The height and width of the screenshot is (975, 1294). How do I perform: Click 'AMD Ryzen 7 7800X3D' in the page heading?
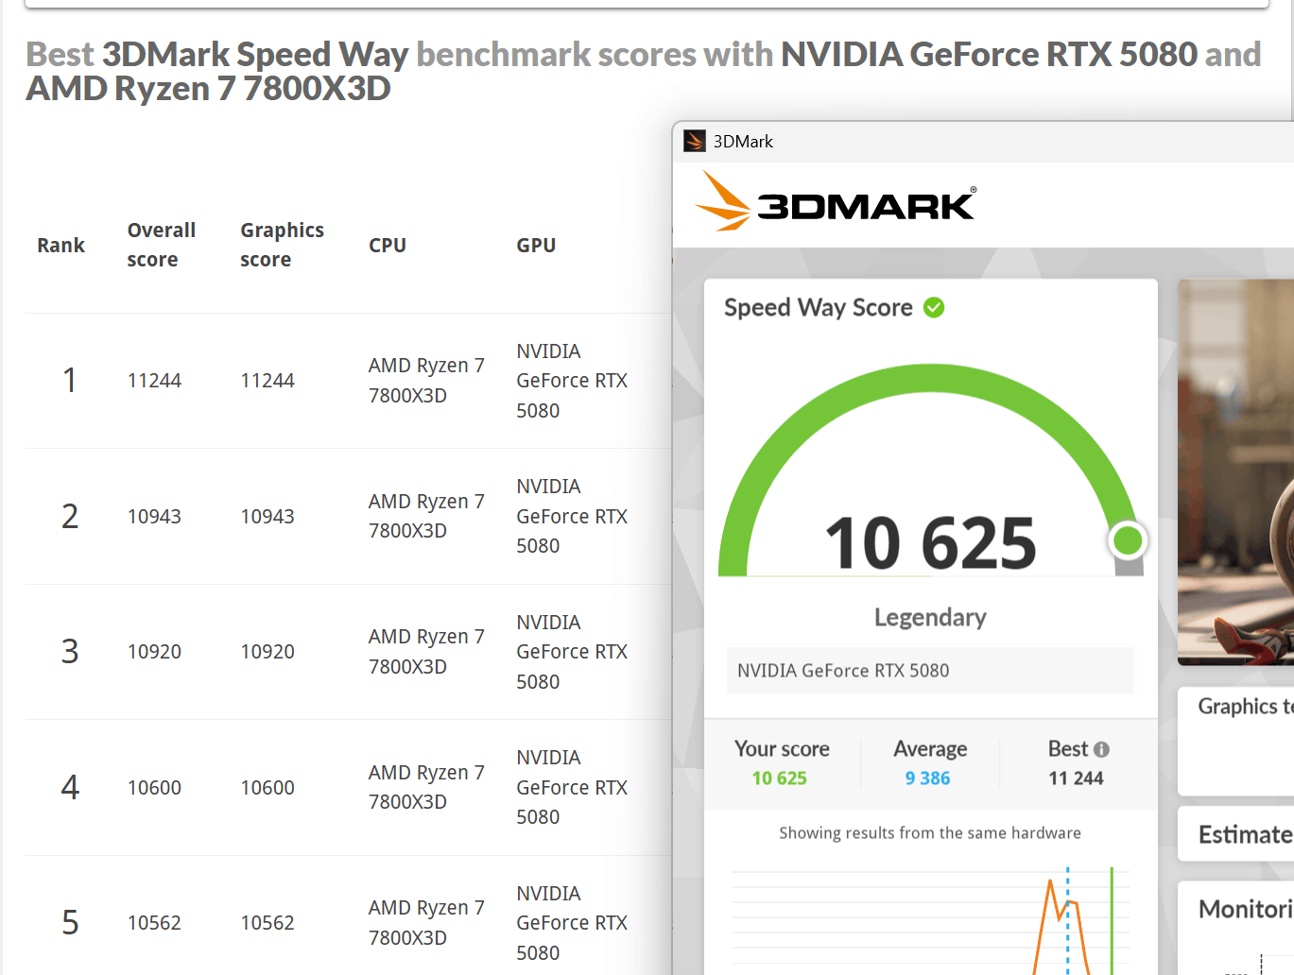point(208,89)
